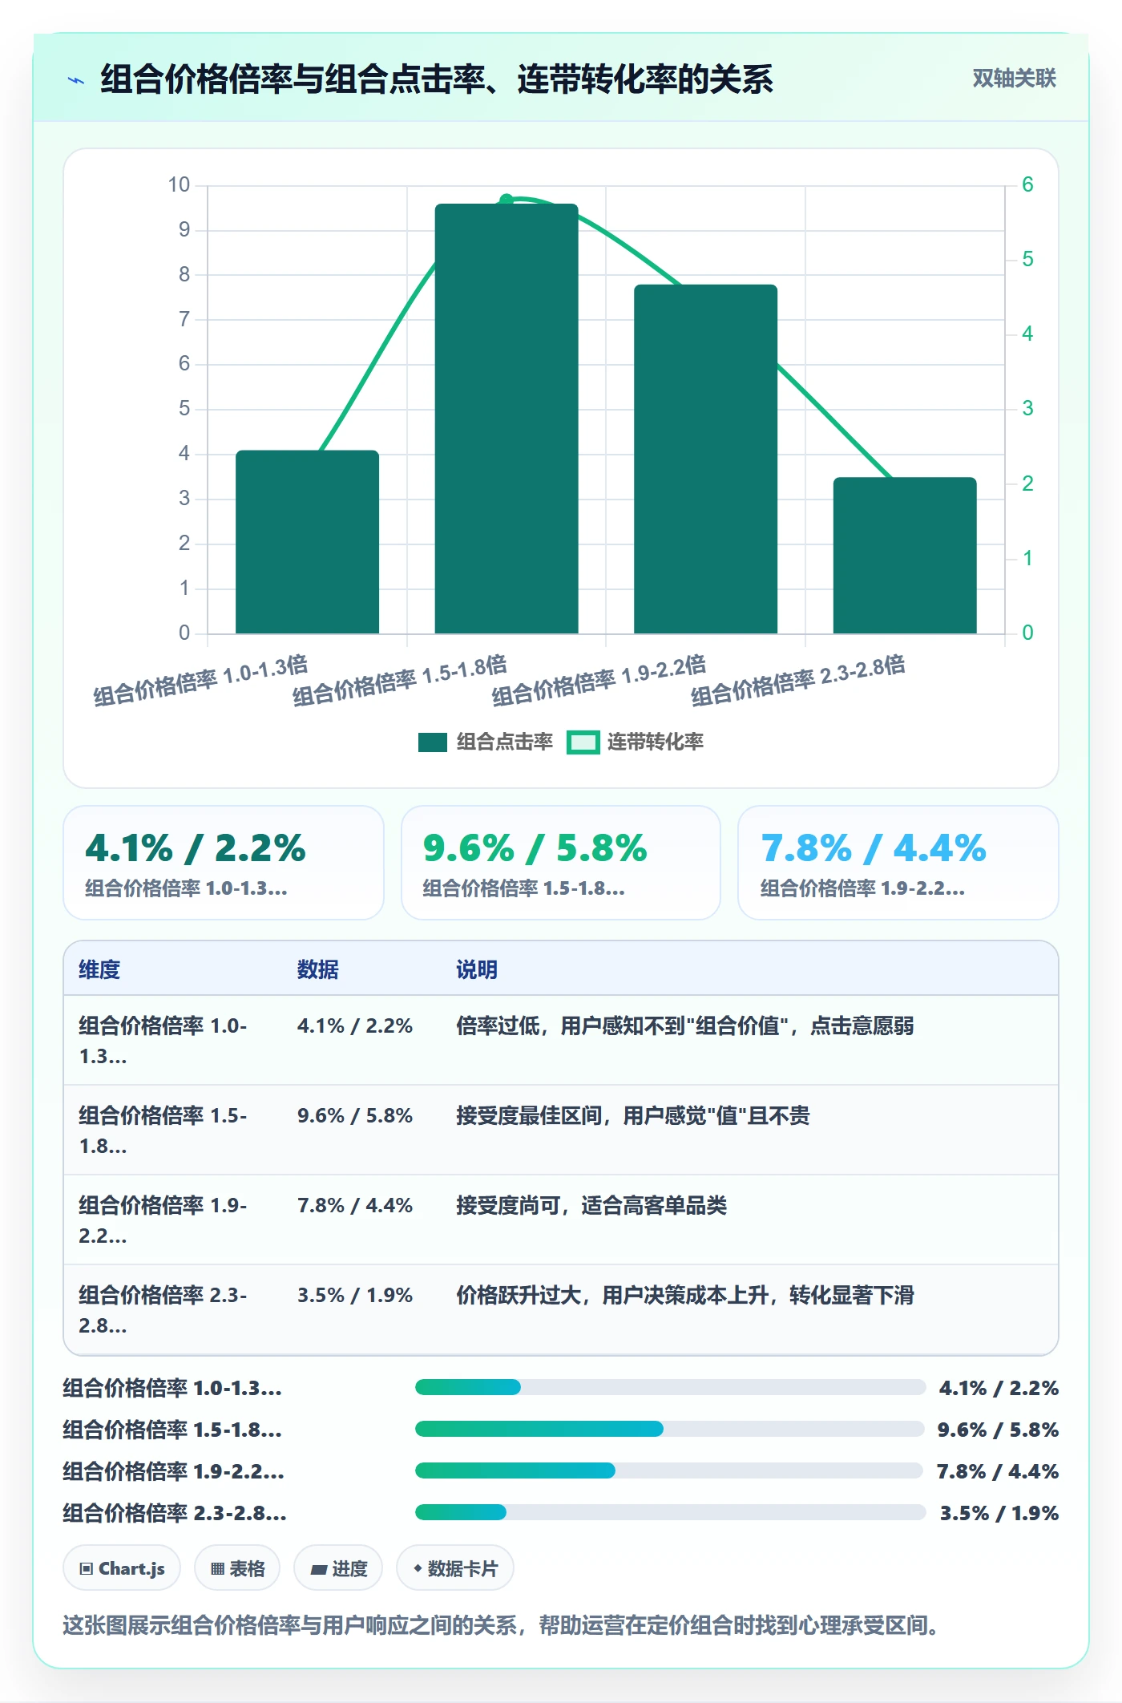Click the tallest bar, 组合价格倍率 1.5-1.8倍

pyautogui.click(x=507, y=419)
